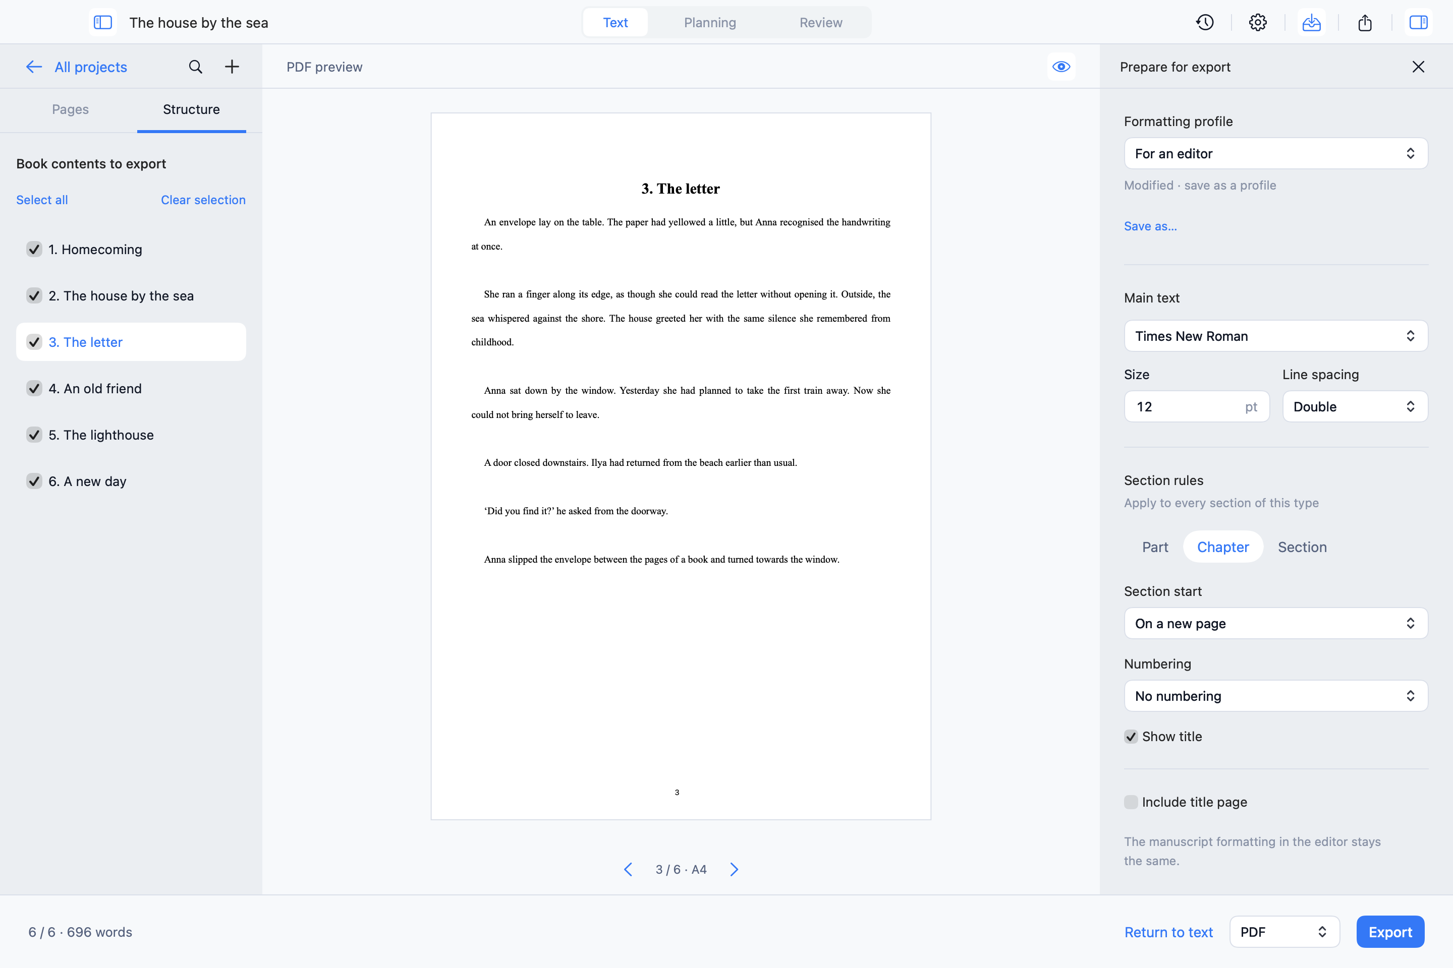The width and height of the screenshot is (1453, 968).
Task: Click the export tray icon in toolbar
Action: [x=1312, y=23]
